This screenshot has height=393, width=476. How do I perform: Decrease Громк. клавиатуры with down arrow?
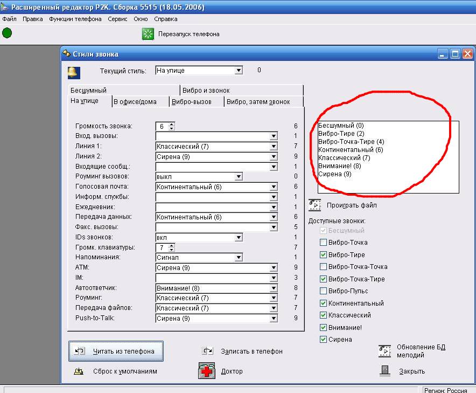(172, 250)
